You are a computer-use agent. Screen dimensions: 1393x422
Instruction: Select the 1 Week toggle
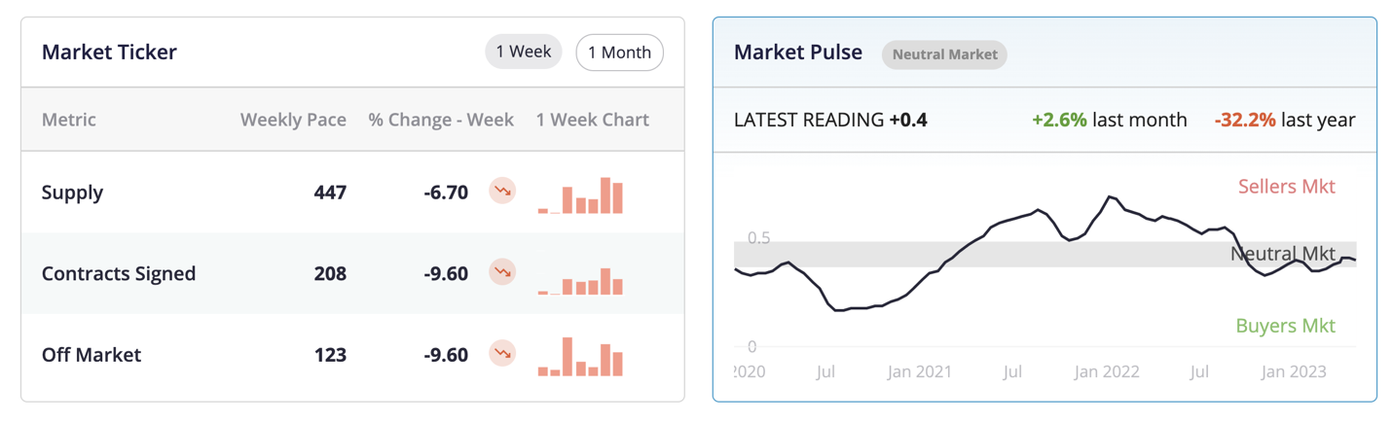(524, 52)
